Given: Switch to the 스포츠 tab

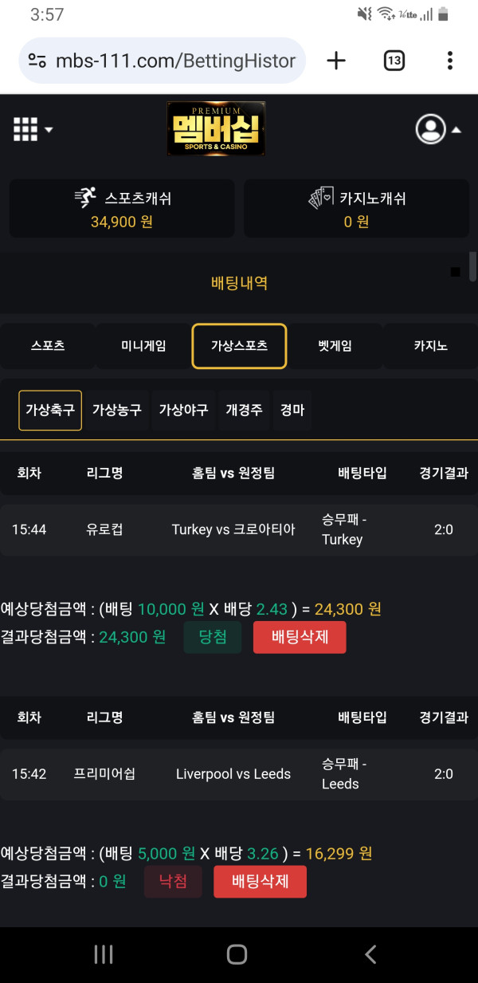Looking at the screenshot, I should [x=48, y=346].
